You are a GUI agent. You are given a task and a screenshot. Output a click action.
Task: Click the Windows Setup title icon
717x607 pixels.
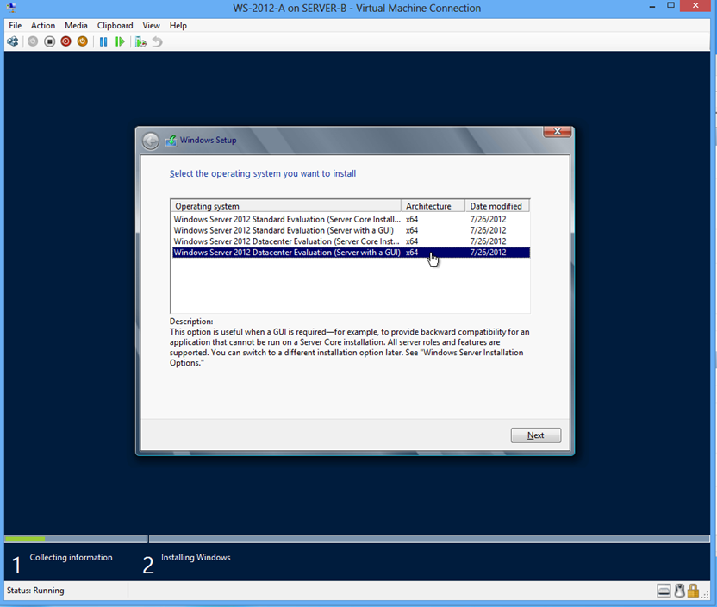pyautogui.click(x=171, y=141)
